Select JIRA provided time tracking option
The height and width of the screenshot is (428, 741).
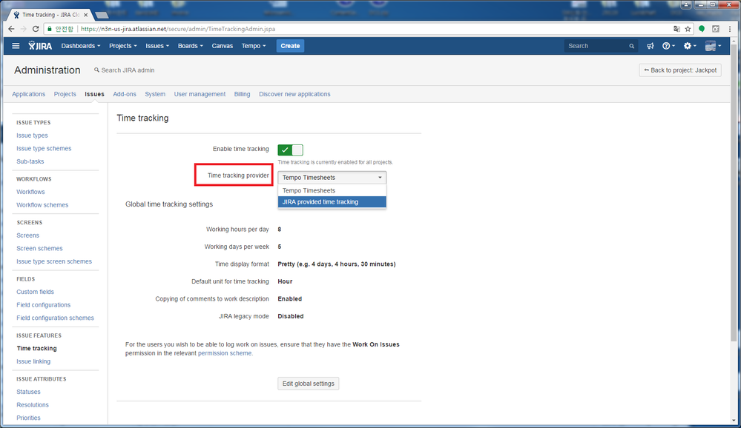coord(332,202)
